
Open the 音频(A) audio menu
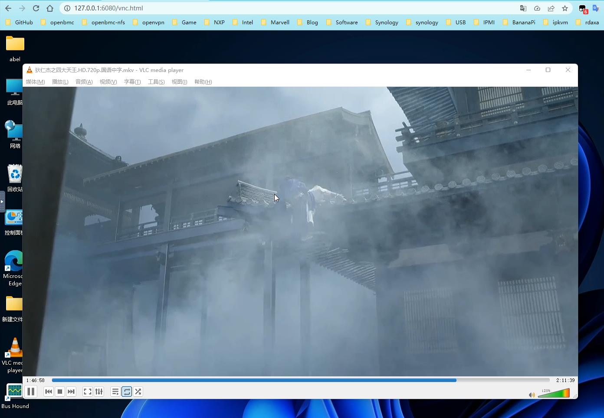(84, 82)
